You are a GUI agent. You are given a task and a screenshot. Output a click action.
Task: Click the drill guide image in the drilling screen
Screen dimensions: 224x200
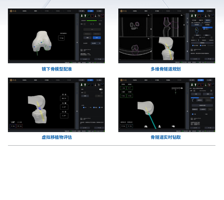click(x=176, y=88)
